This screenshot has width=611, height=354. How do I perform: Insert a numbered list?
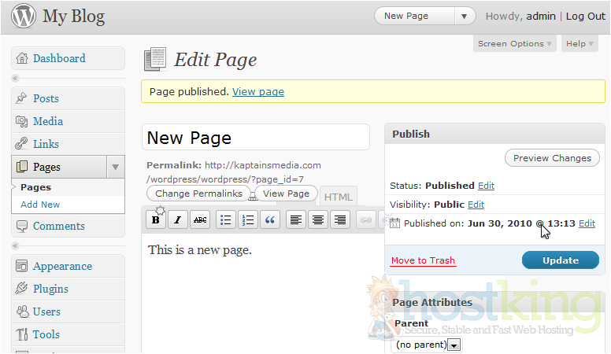(248, 220)
